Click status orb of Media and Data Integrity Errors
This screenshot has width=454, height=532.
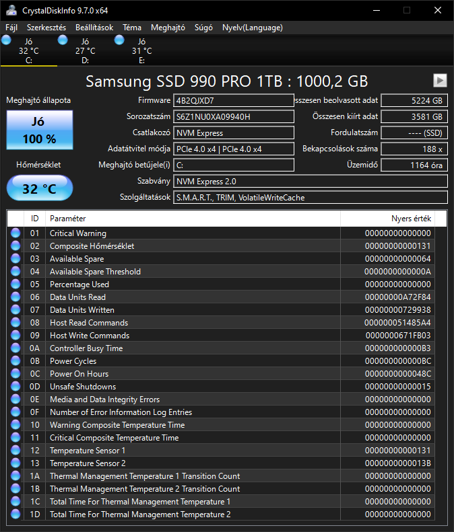(x=15, y=399)
